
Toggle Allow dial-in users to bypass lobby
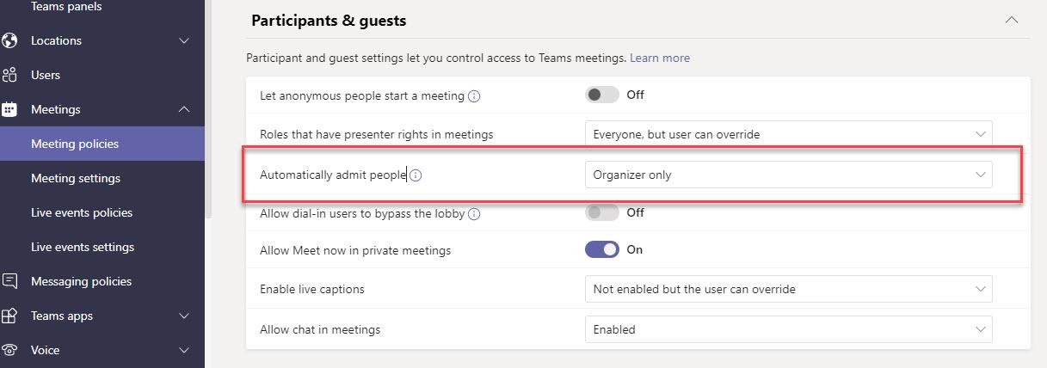point(601,212)
